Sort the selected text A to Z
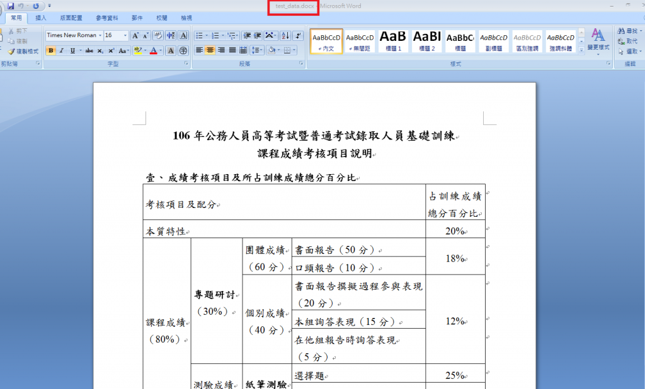Screen dimensions: 645x389 click(285, 36)
